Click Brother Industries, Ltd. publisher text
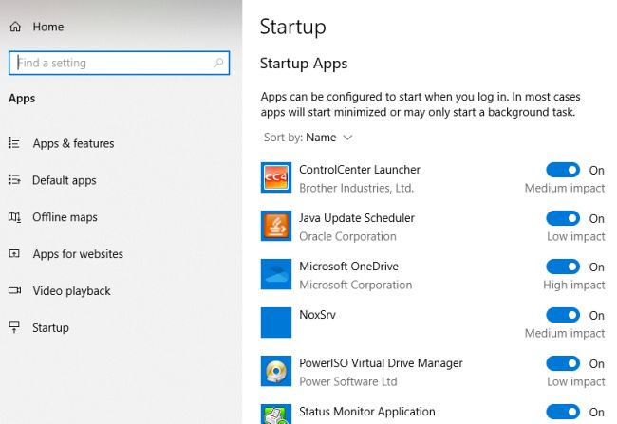 (356, 188)
